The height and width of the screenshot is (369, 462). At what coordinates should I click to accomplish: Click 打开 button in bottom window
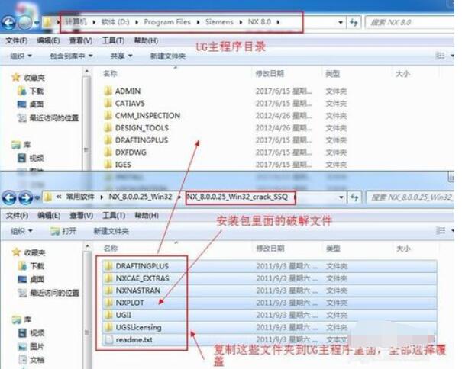pos(63,231)
